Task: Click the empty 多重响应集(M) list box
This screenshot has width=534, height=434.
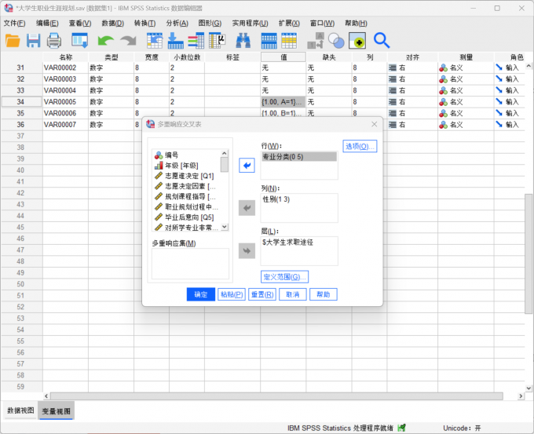Action: [x=190, y=264]
